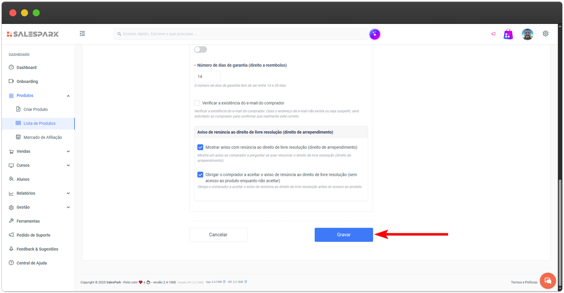This screenshot has height=293, width=564.
Task: Uncheck 'Obrigar o comprador a aceitar' checkbox
Action: click(x=200, y=175)
